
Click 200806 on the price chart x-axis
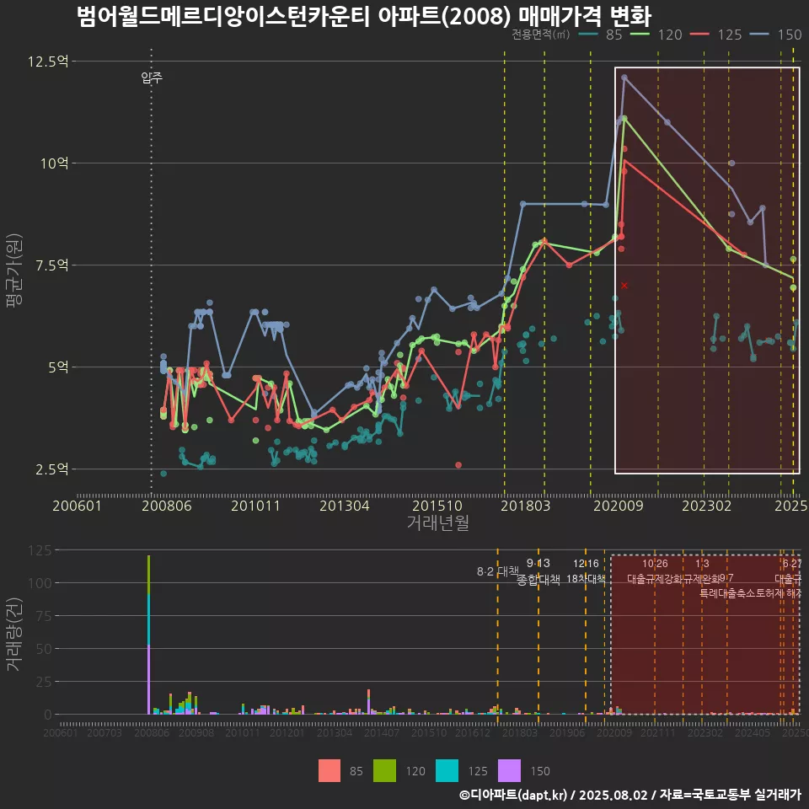point(166,506)
